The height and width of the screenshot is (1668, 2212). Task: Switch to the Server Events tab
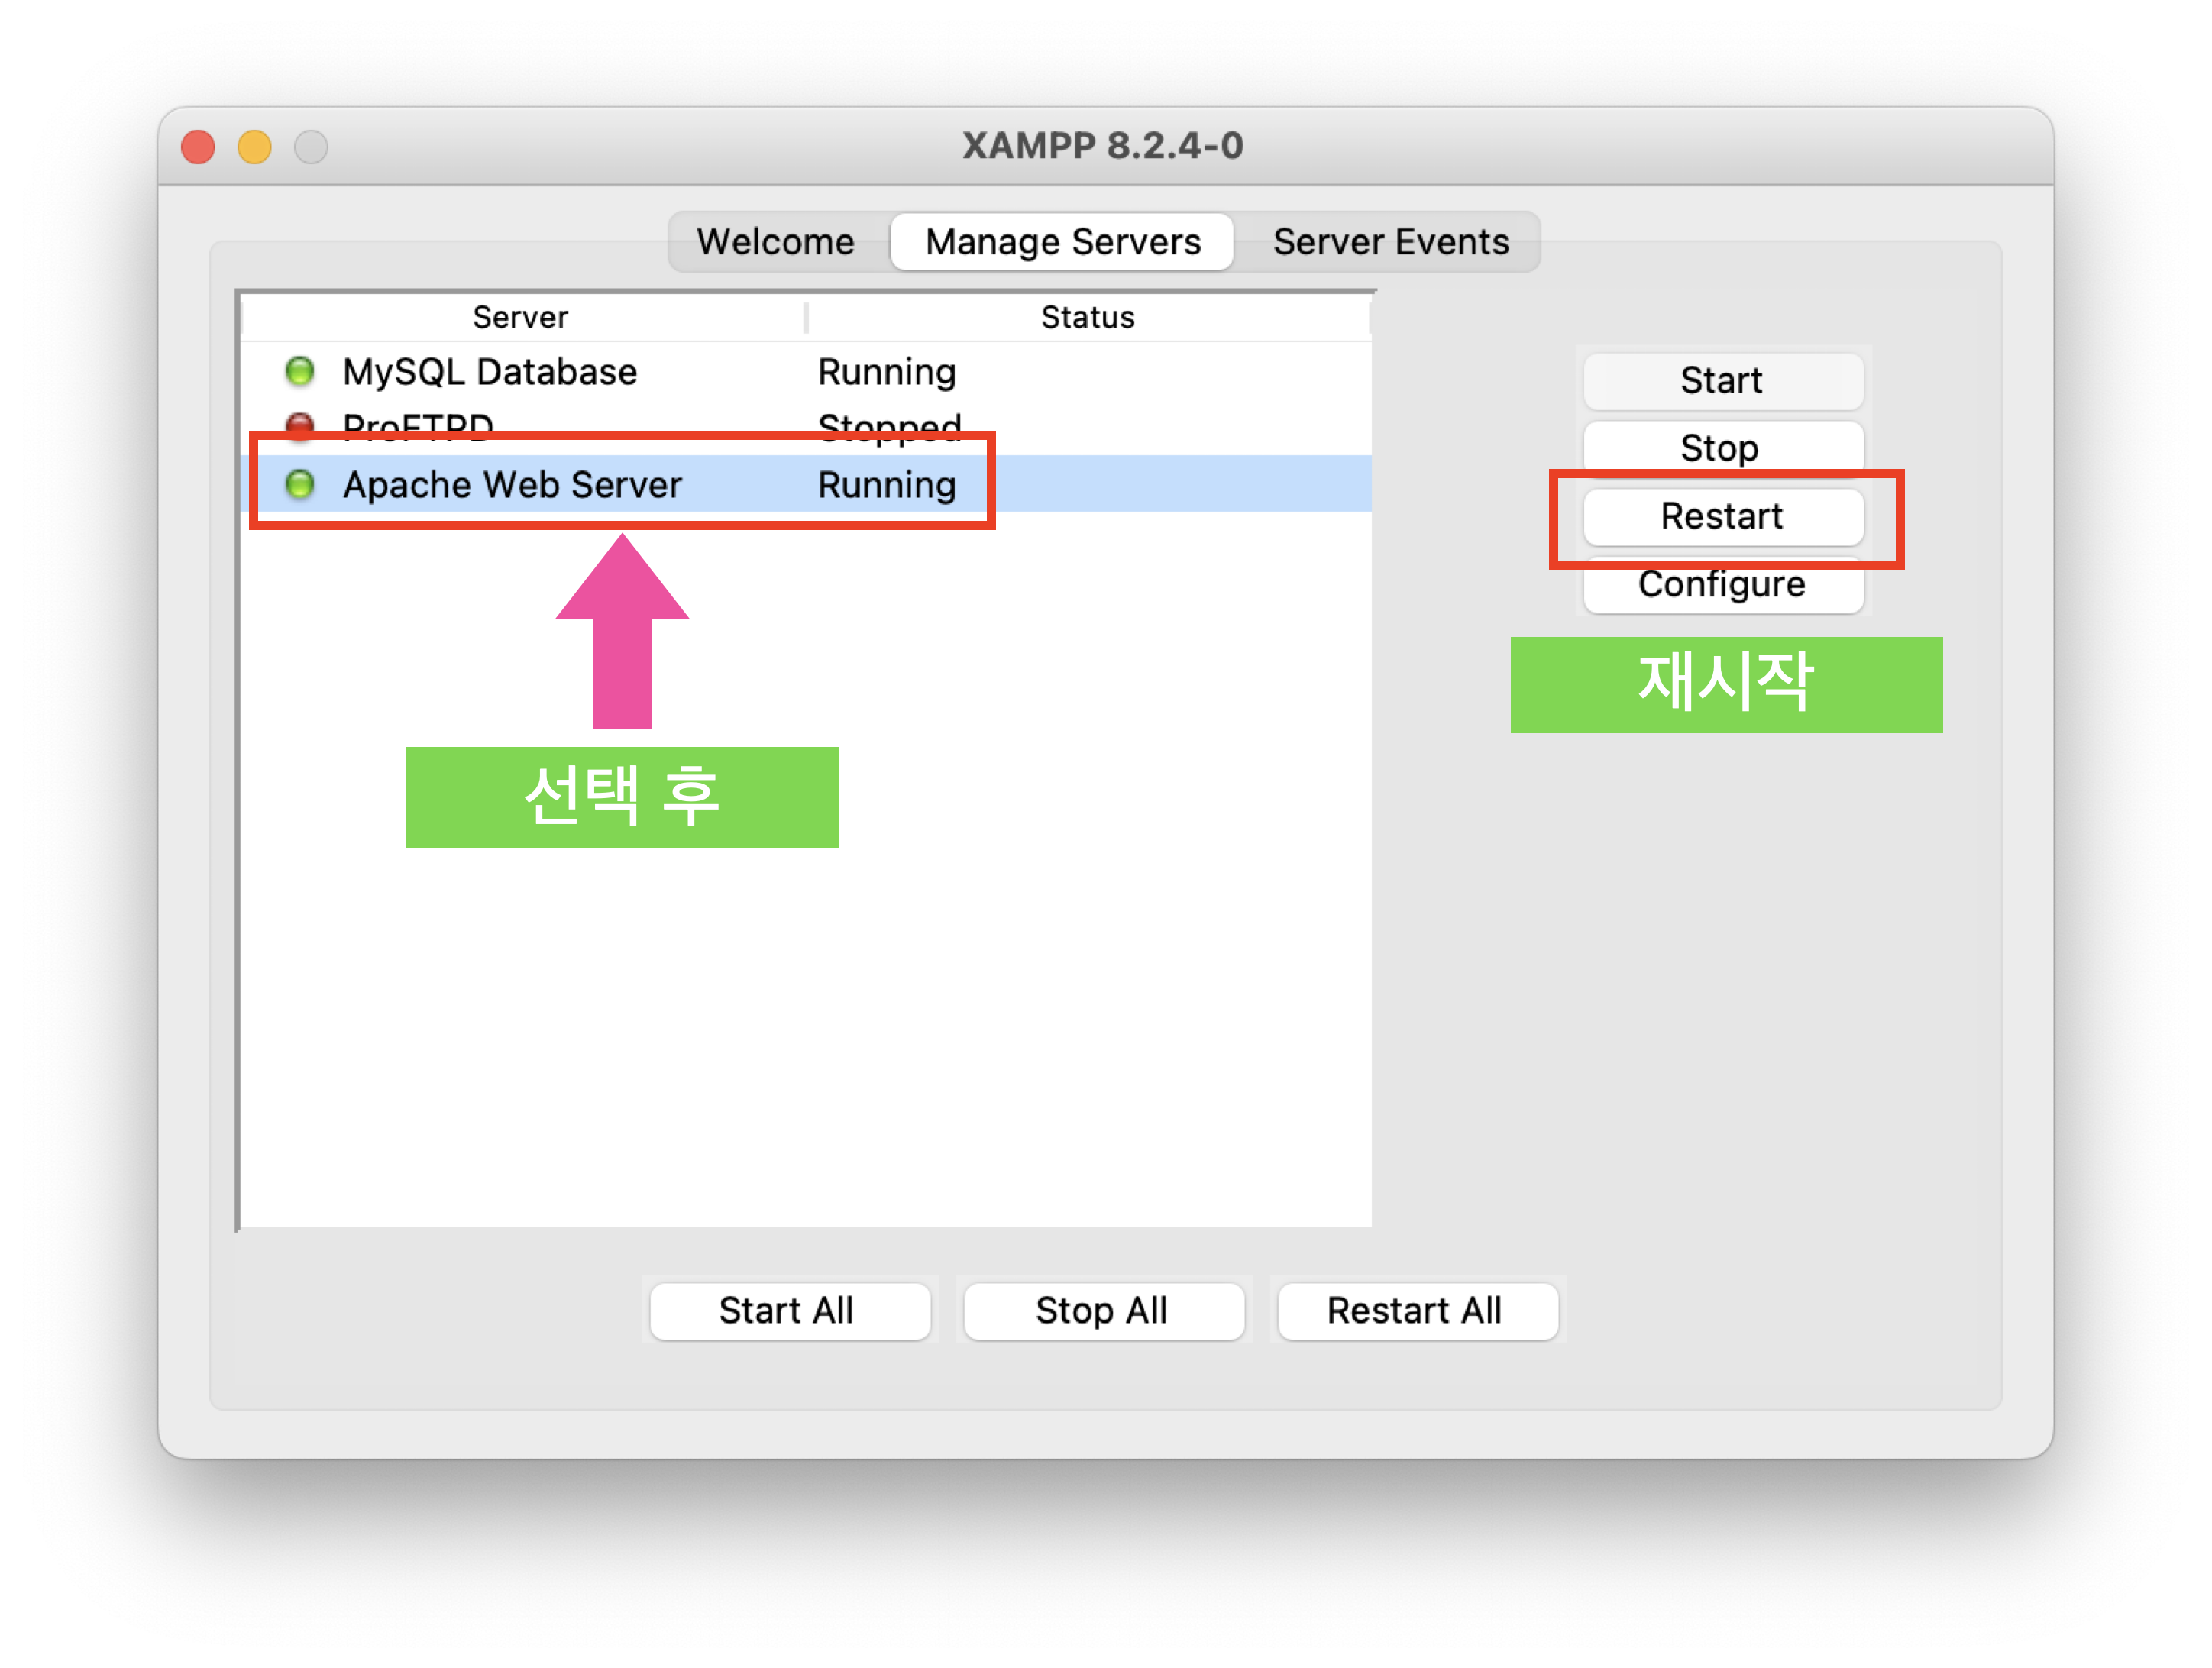tap(1390, 242)
